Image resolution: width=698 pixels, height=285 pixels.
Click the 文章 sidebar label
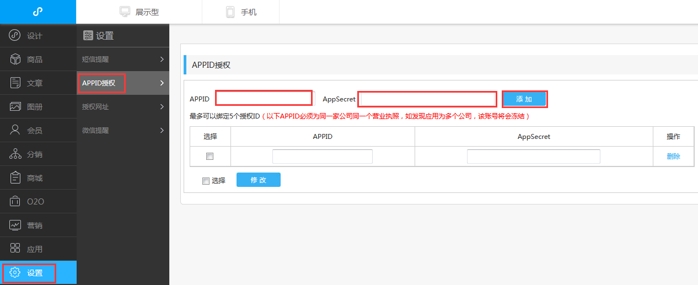click(35, 83)
